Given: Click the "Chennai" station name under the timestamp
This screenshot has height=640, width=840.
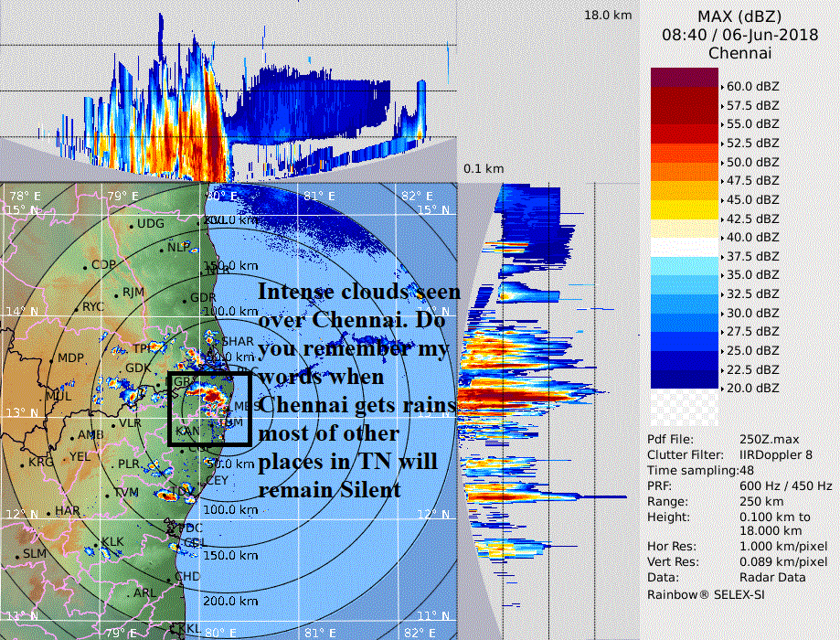Looking at the screenshot, I should click(x=739, y=53).
